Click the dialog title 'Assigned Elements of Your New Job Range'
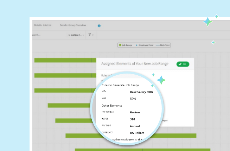Viewport: 230px width, 151px height. [135, 64]
